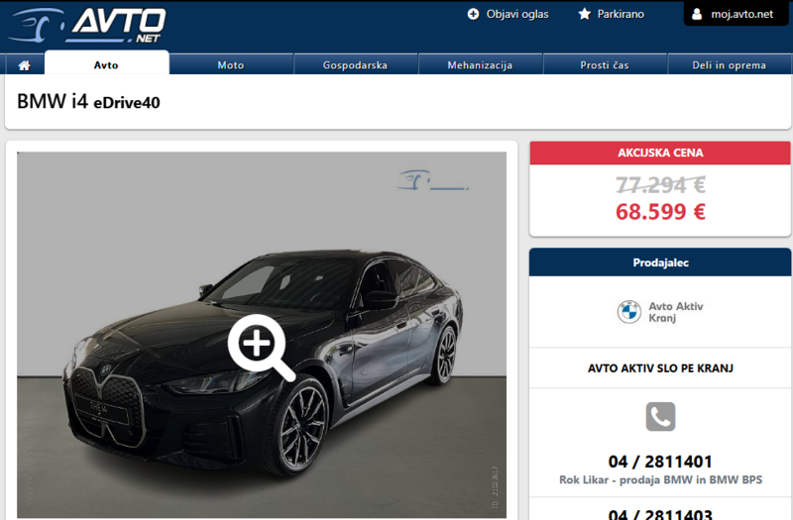
Task: Click the BMW i4 car photo
Action: pyautogui.click(x=262, y=335)
